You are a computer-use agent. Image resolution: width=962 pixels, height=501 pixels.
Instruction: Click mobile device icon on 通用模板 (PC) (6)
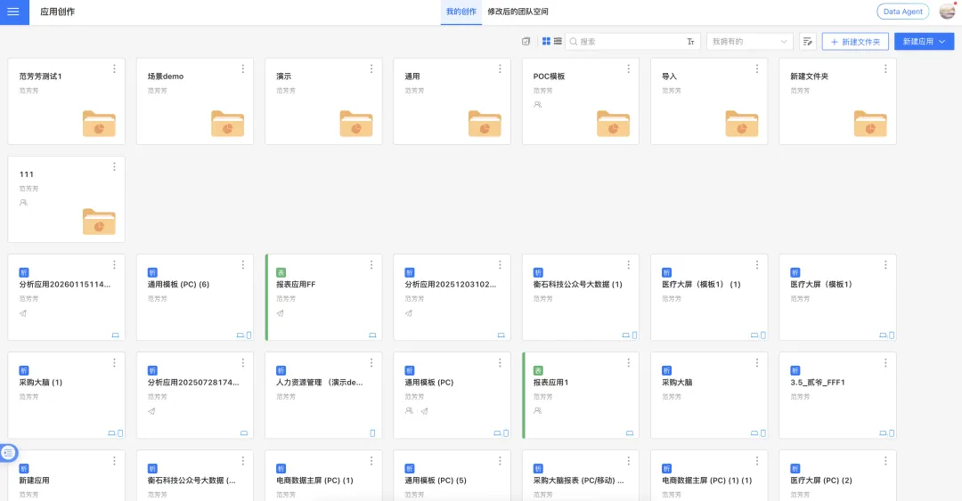coord(249,335)
